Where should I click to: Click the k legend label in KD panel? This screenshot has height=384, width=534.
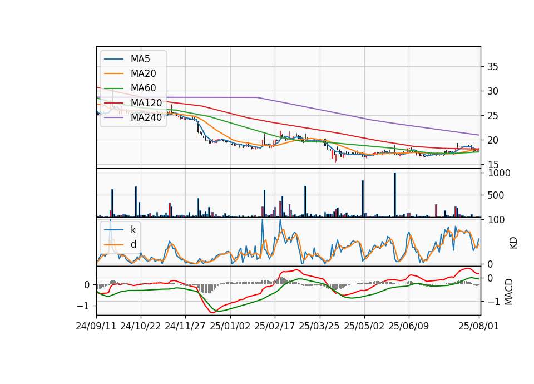point(133,230)
